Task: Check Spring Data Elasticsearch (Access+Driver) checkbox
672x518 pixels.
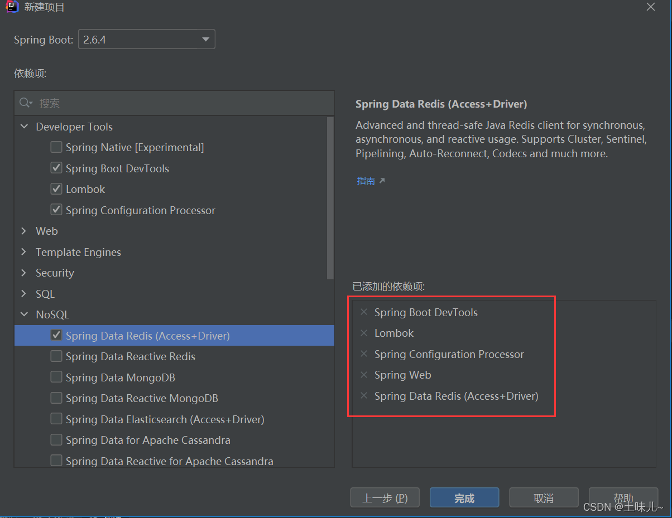Action: tap(56, 419)
